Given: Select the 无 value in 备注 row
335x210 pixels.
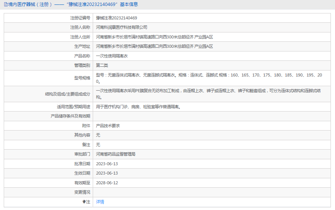Looking at the screenshot, I should [98, 145].
